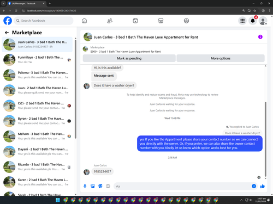273x204 pixels.
Task: Open the tab search dropdown arrow
Action: 3,3
